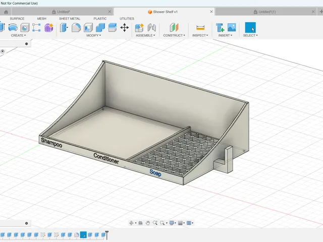The width and height of the screenshot is (323, 242).
Task: Select the Offset Face tool icon
Action: 113,27
